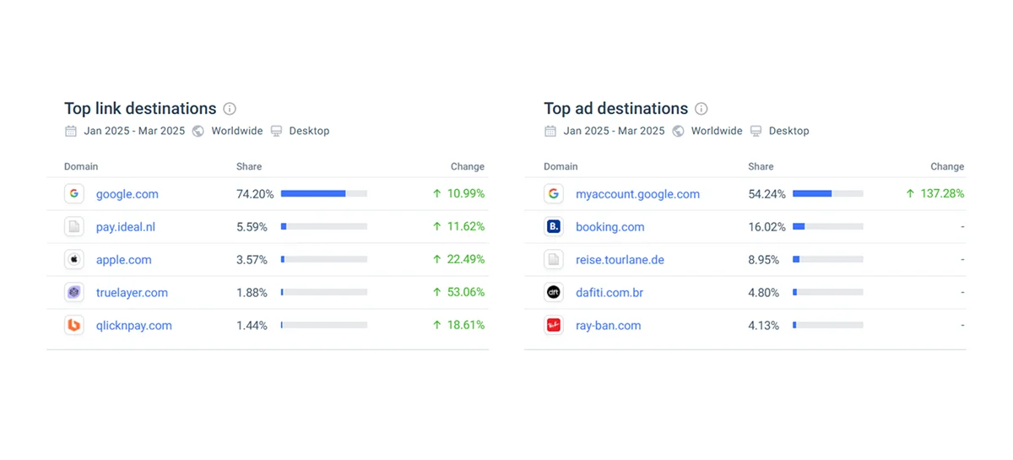The width and height of the screenshot is (1013, 460).
Task: Open the pay.ideal.nl domain link
Action: 125,227
